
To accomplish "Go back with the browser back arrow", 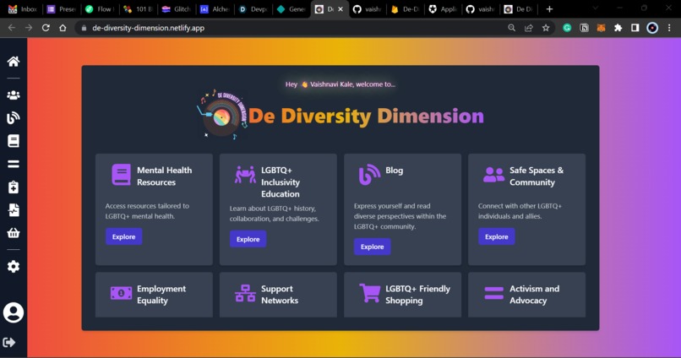I will tap(12, 28).
